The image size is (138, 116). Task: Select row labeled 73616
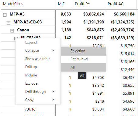(x=30, y=109)
